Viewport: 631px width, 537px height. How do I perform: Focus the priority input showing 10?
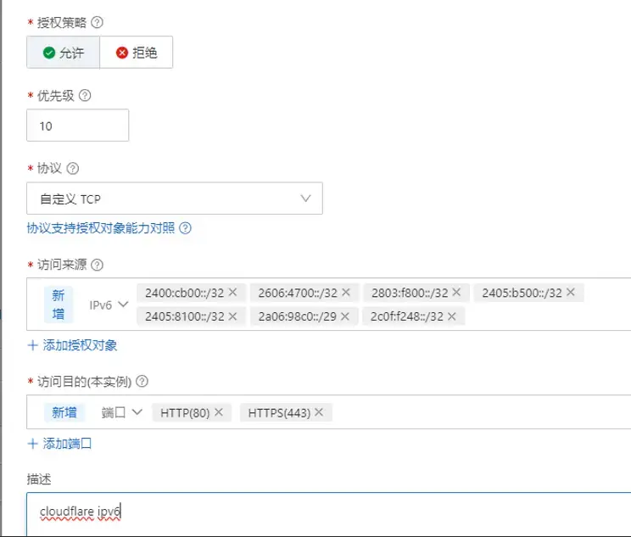(78, 126)
